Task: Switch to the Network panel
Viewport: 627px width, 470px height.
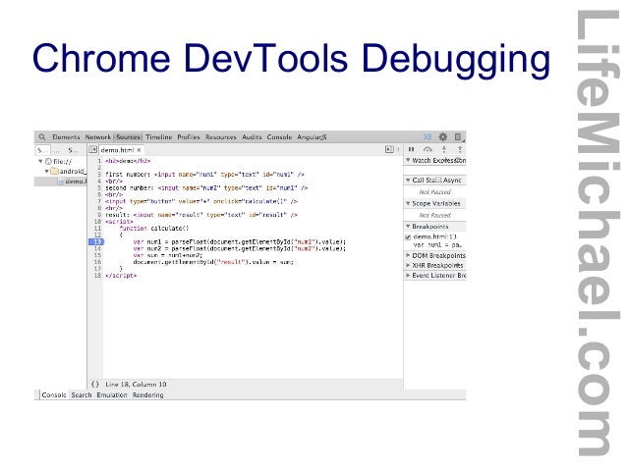Action: pos(98,137)
